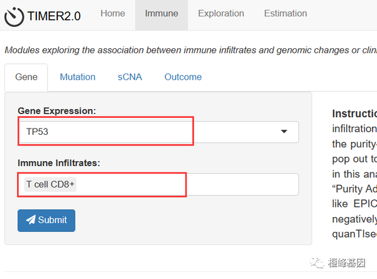Click the TIMER2.0 brand name text
This screenshot has width=377, height=279.
pyautogui.click(x=54, y=16)
